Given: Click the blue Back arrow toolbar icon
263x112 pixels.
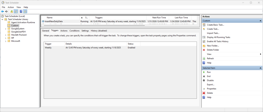Looking at the screenshot, I should [x=2, y=11].
